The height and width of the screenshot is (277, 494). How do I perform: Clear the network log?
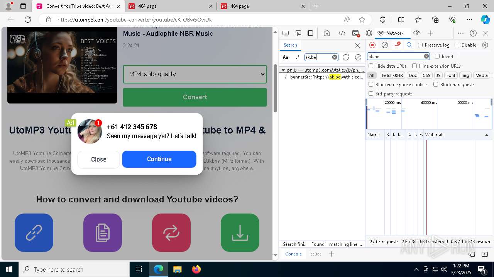[x=385, y=45]
